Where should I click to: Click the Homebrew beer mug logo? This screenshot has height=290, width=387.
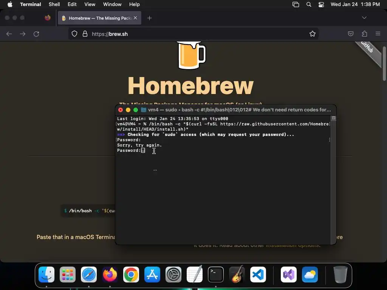coord(191,55)
